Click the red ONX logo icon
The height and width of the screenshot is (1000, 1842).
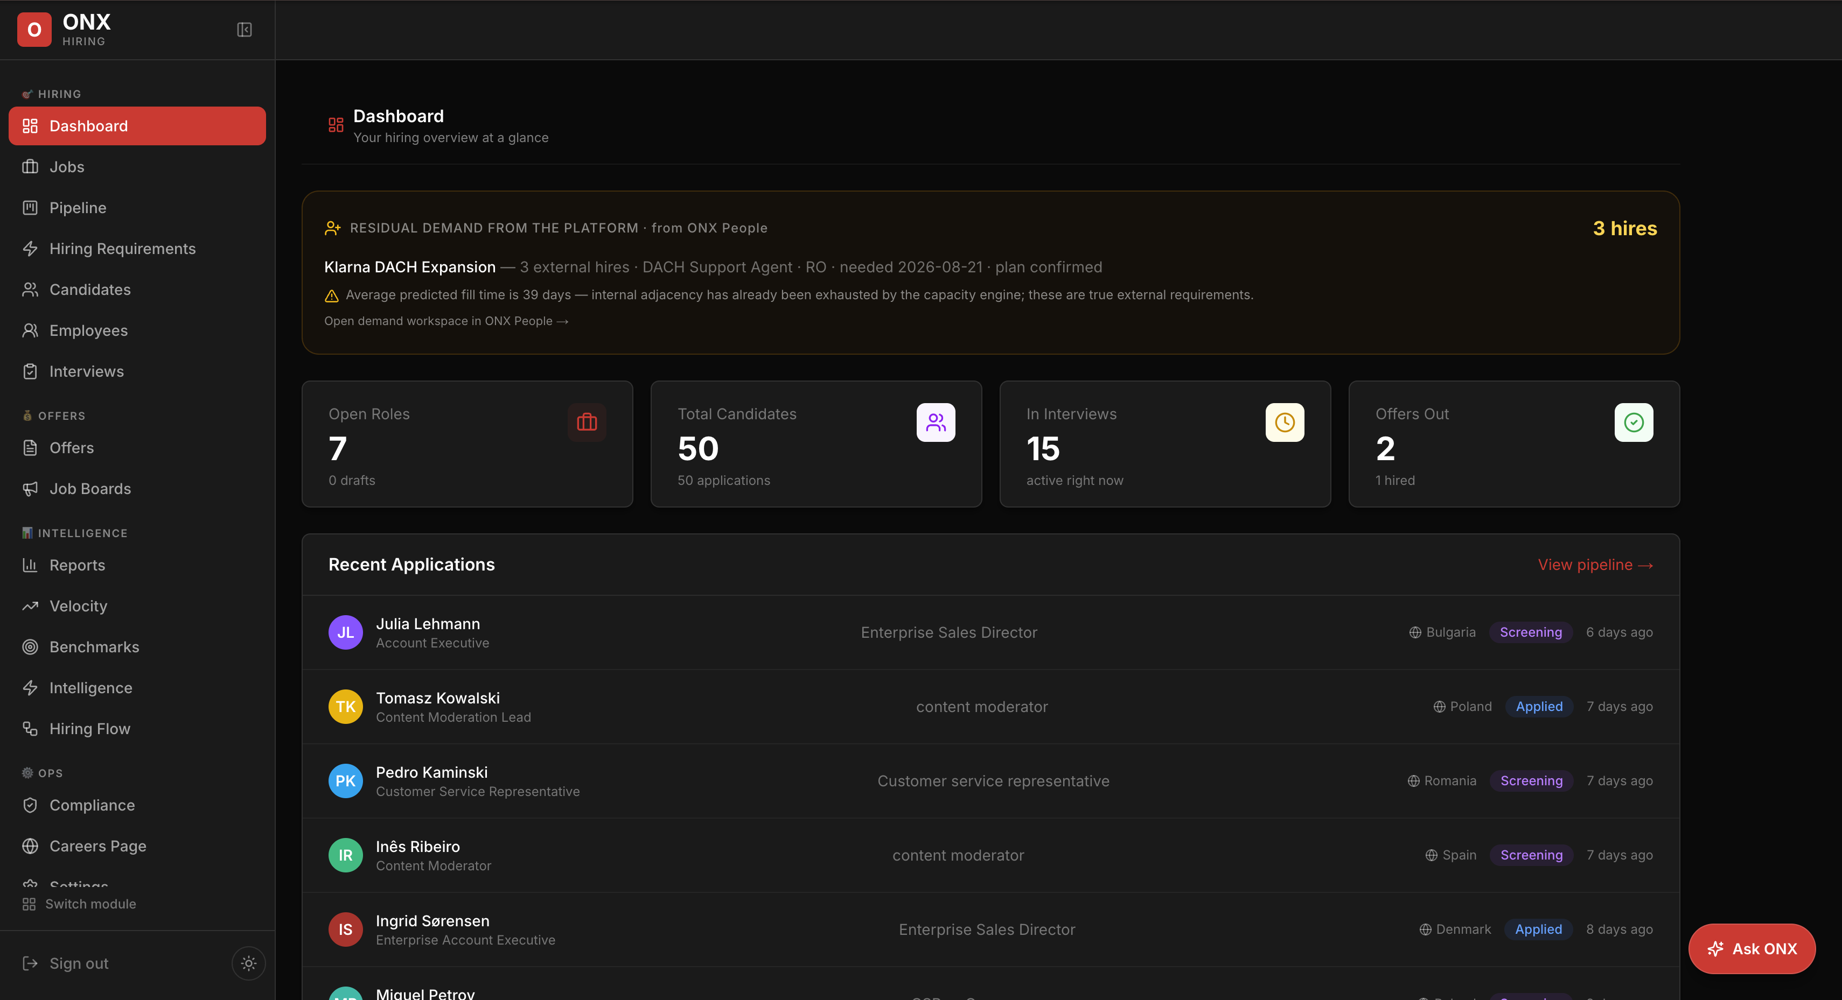coord(33,29)
